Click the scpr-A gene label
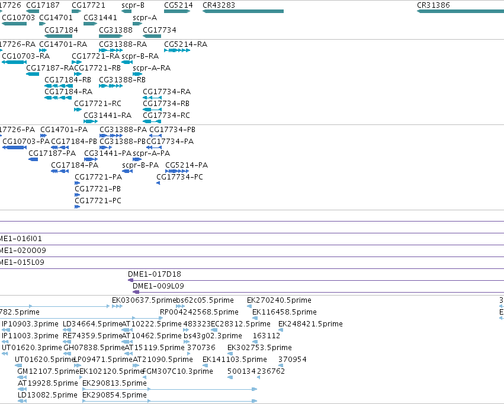 pos(145,17)
